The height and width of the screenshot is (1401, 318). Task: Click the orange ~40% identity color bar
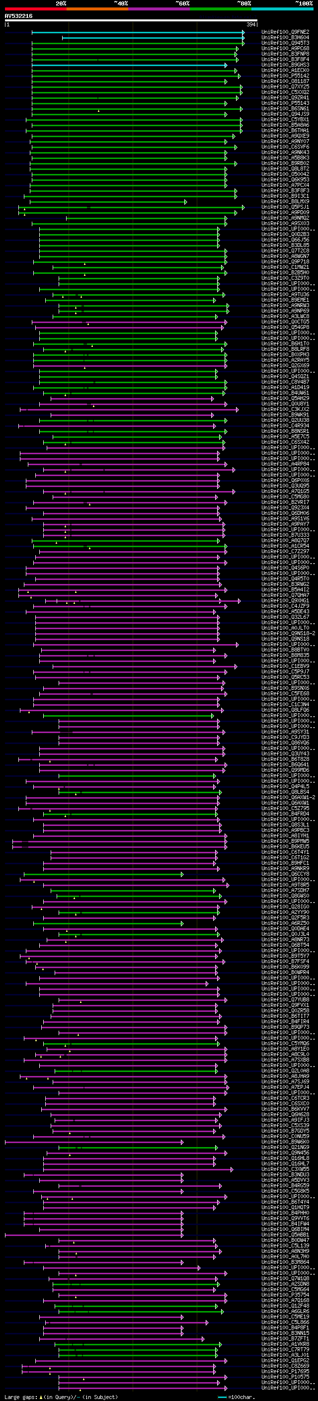pos(97,9)
